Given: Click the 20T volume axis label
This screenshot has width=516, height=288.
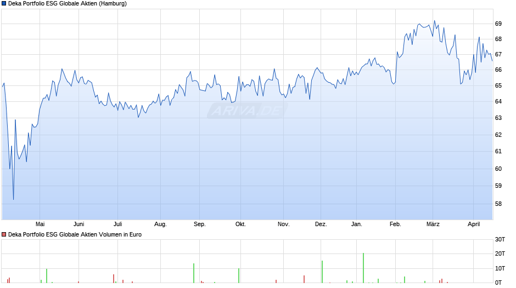Looking at the screenshot, I should (x=500, y=254).
